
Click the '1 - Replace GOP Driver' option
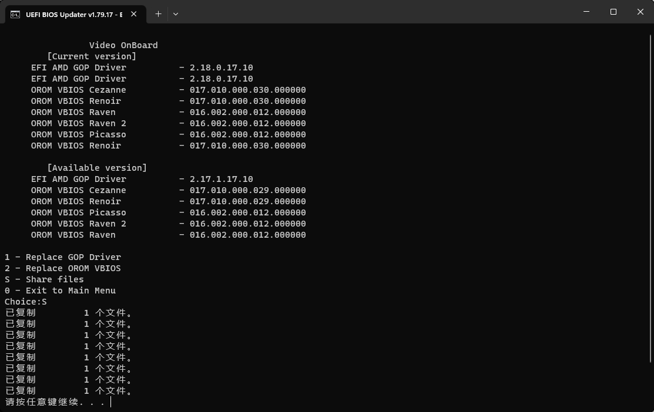[63, 256]
